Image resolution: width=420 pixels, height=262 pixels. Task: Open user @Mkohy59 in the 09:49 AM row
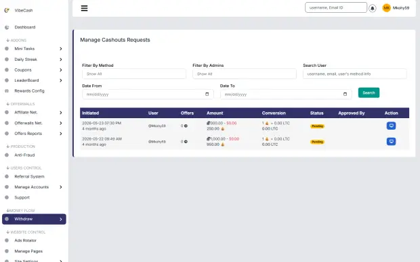157,142
